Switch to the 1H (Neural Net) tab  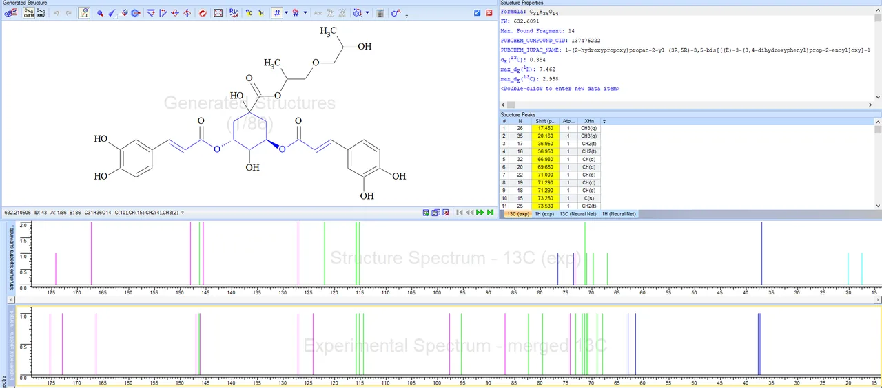[619, 214]
